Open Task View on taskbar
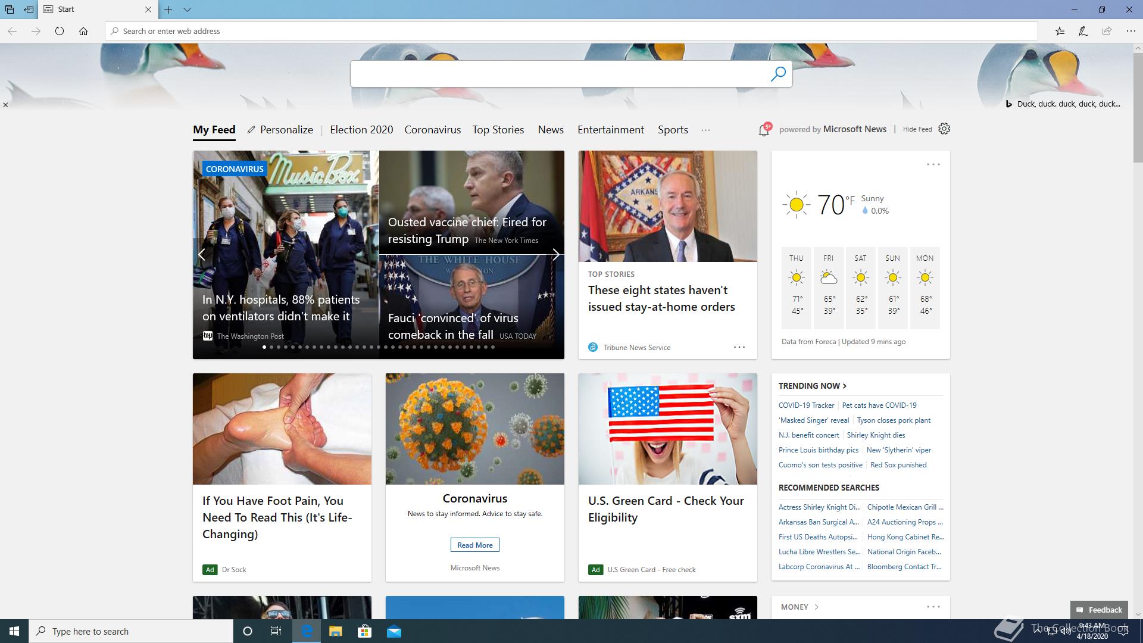 pyautogui.click(x=276, y=631)
